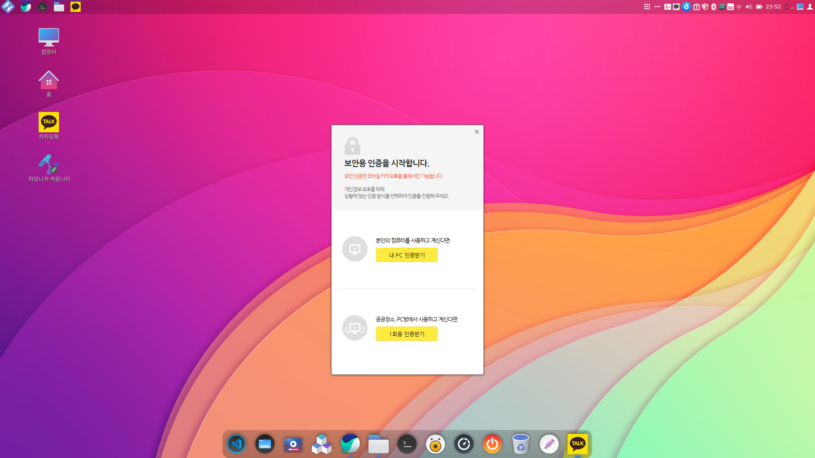
Task: Open the power/shutdown dock icon
Action: click(492, 444)
